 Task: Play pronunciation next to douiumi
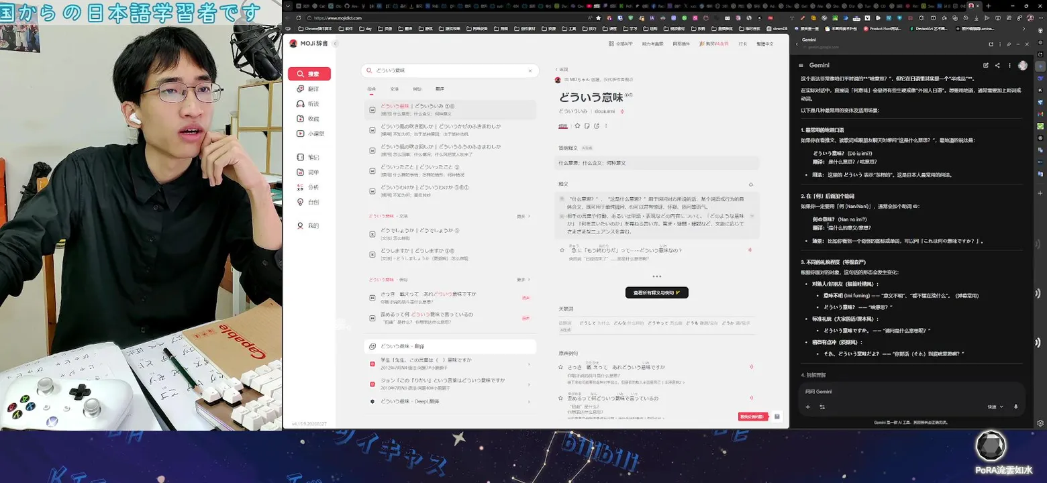pos(622,111)
